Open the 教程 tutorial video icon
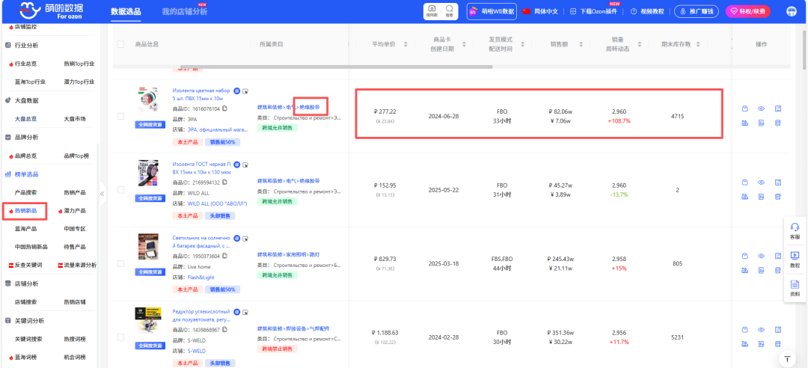The image size is (808, 368). click(x=795, y=259)
